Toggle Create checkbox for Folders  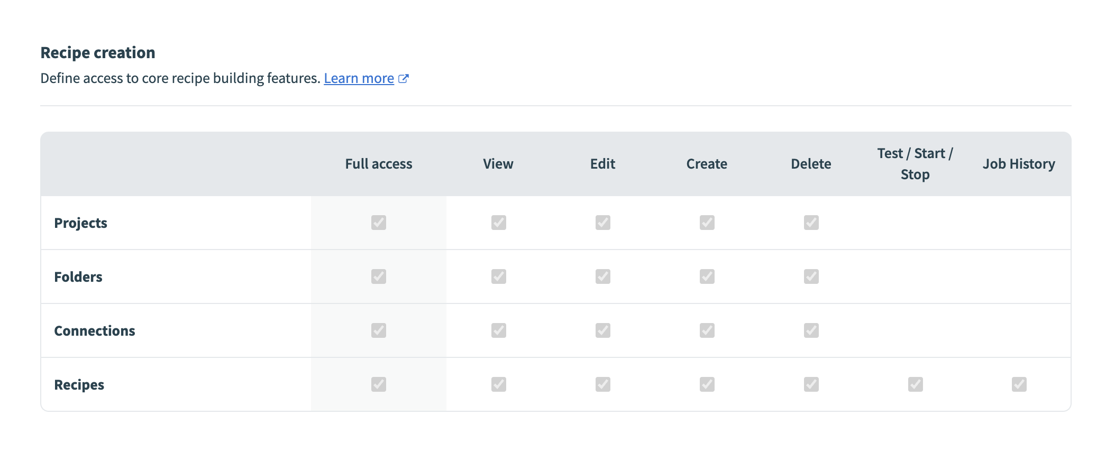pyautogui.click(x=707, y=276)
